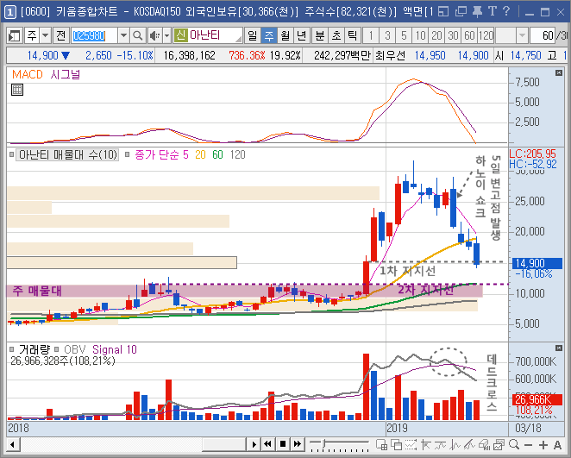Screen dimensions: 571x458
Task: Click the 아난티 매물대 수(10) label
Action: coord(68,154)
